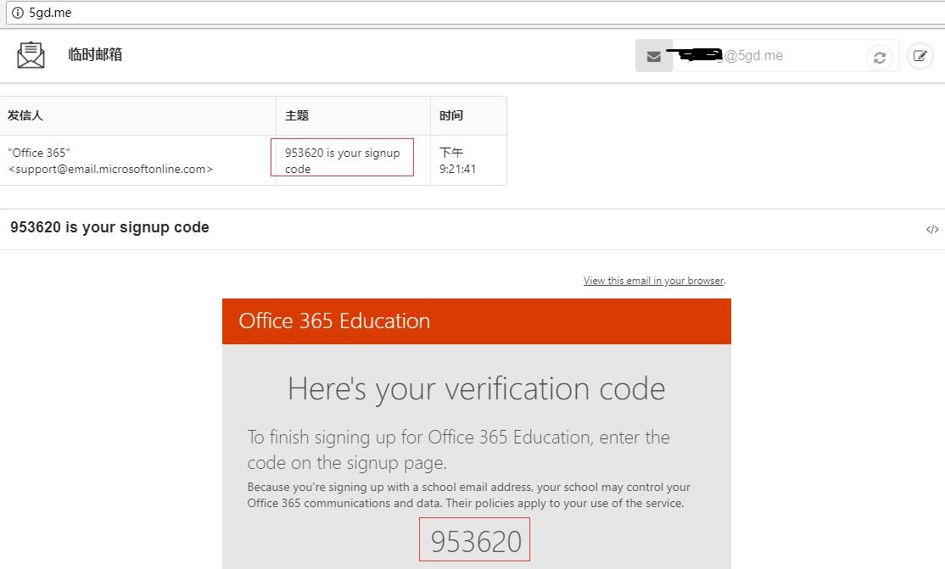Click the 临时邮箱 site title
945x569 pixels.
coord(95,55)
